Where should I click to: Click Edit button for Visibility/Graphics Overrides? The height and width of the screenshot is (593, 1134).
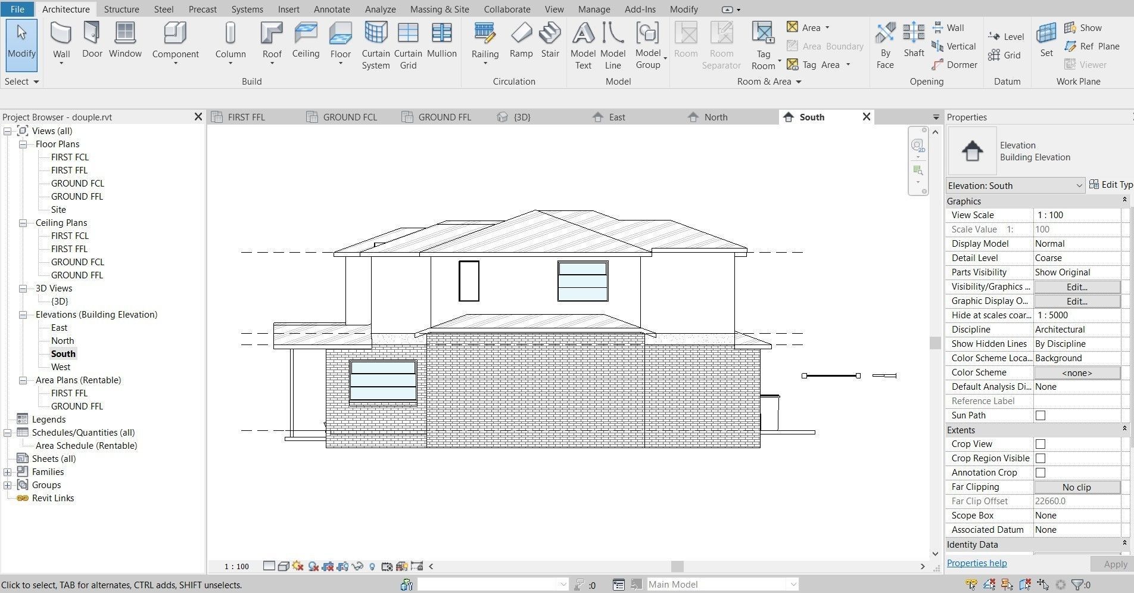click(x=1077, y=287)
